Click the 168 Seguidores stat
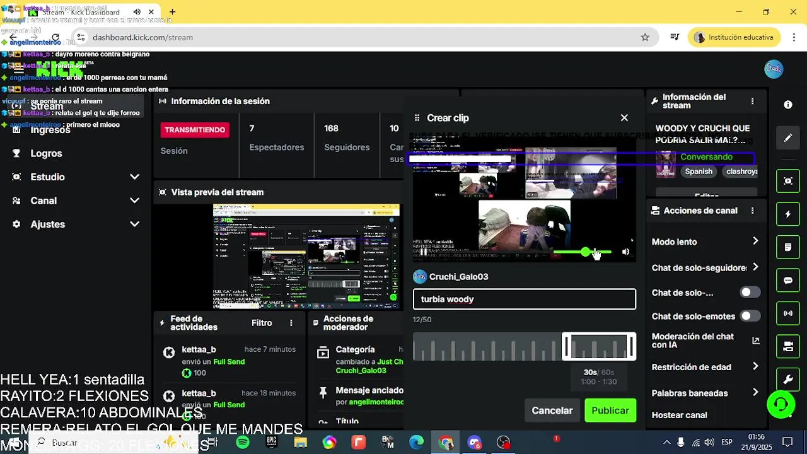This screenshot has width=807, height=454. coord(347,138)
